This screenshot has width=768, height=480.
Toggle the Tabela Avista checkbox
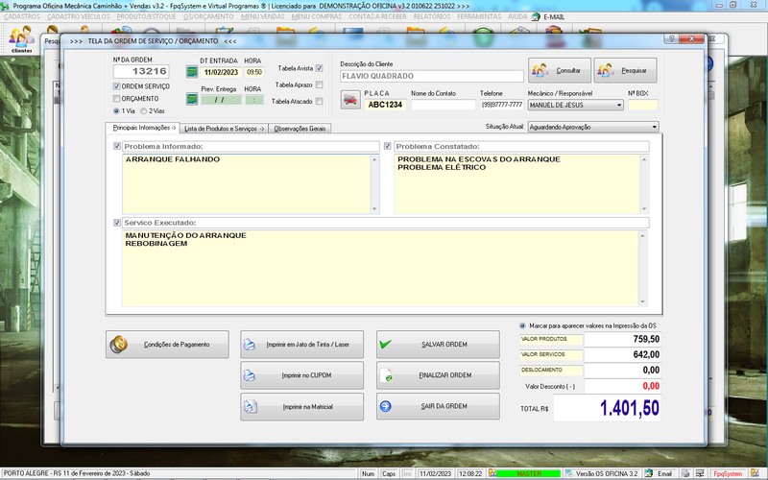320,68
